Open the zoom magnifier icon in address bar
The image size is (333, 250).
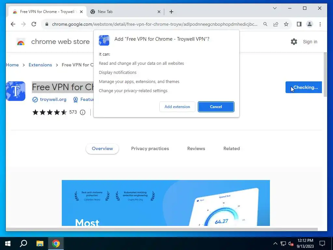265,24
